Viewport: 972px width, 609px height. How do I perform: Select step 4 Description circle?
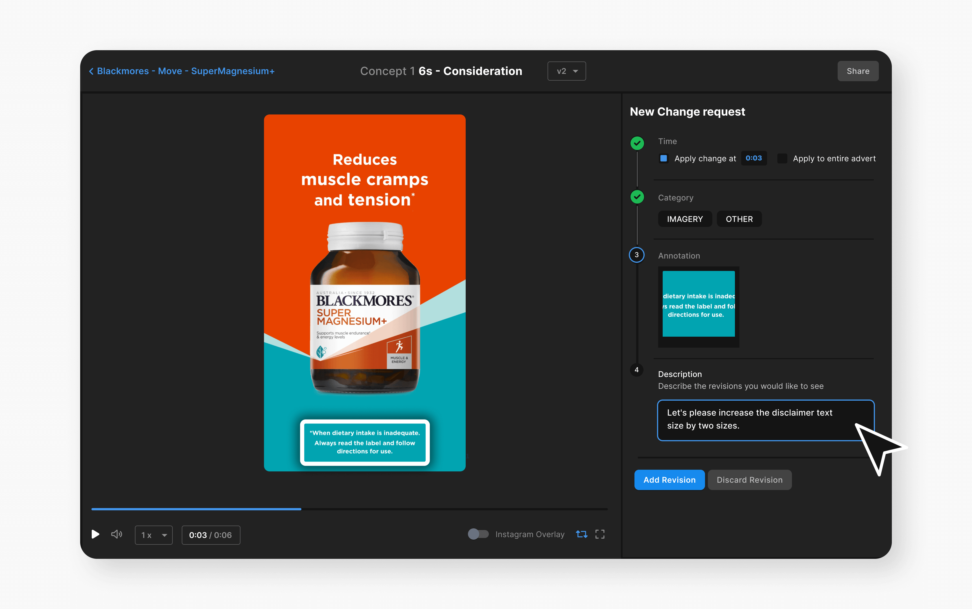point(637,370)
